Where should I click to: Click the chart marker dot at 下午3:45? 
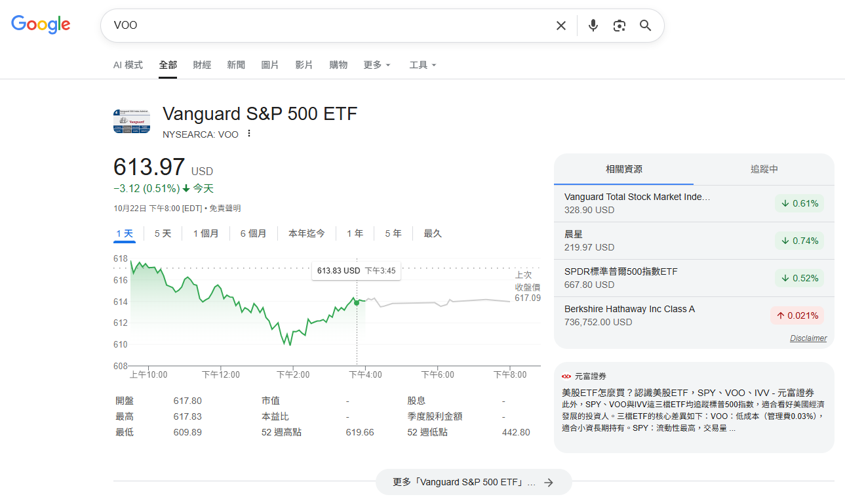357,302
